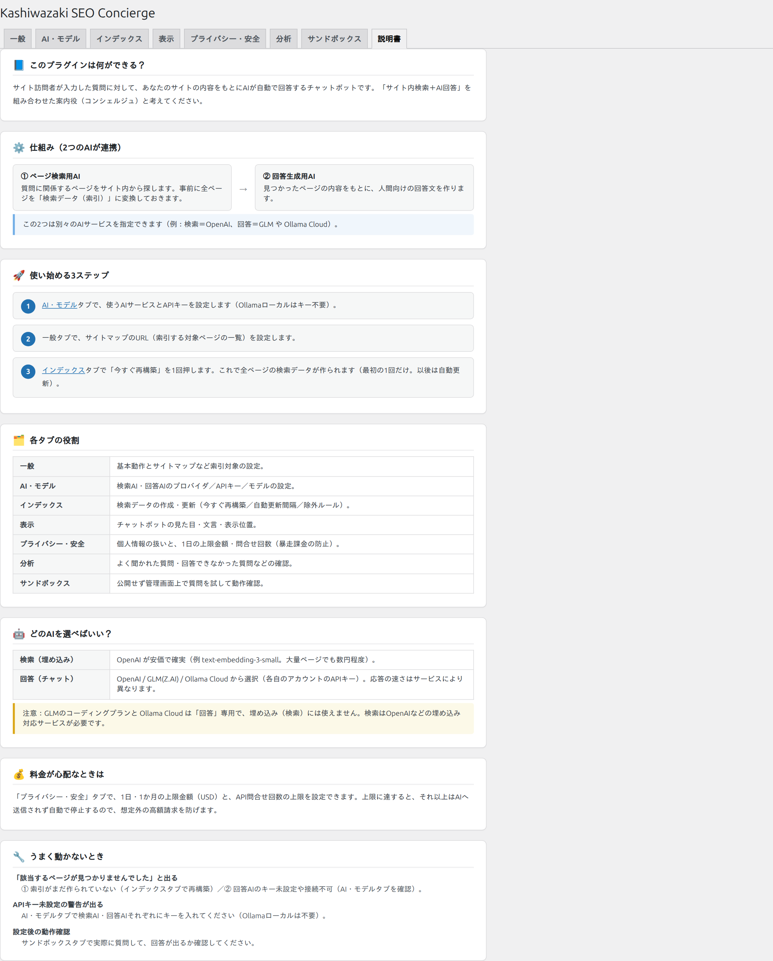Click the text 基本動作とサイトマップなど索引対象の設定。
Screen dimensions: 773x961
coord(192,466)
